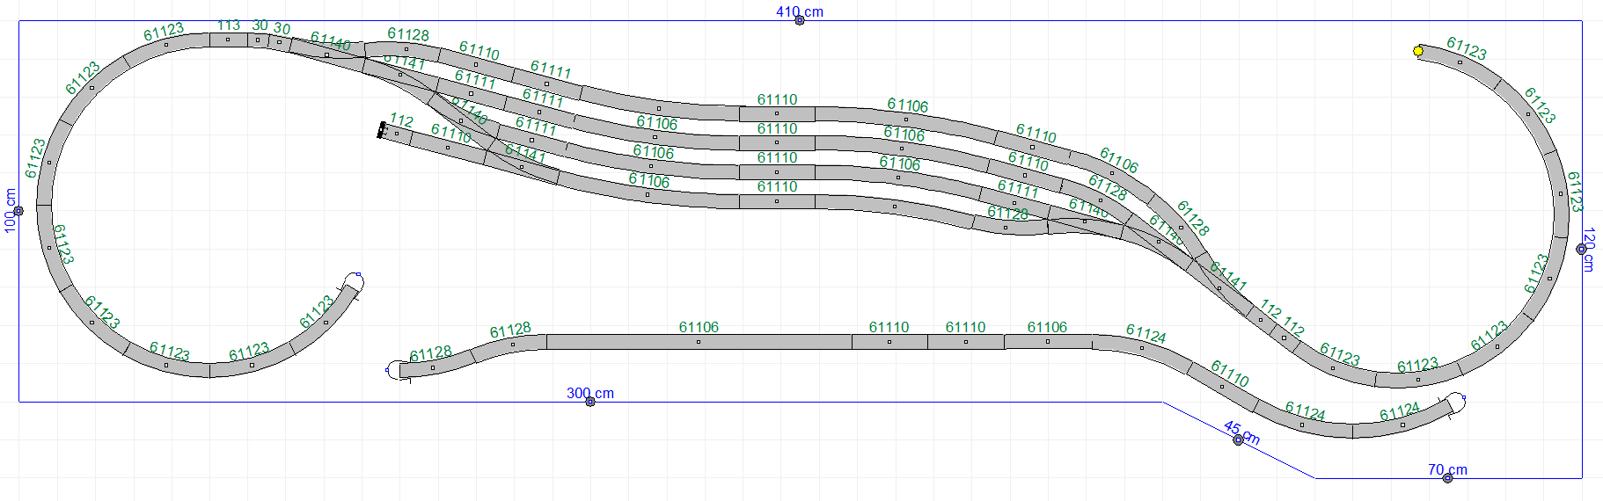Click the 300 cm dimension label text
Image resolution: width=1603 pixels, height=501 pixels.
(590, 393)
